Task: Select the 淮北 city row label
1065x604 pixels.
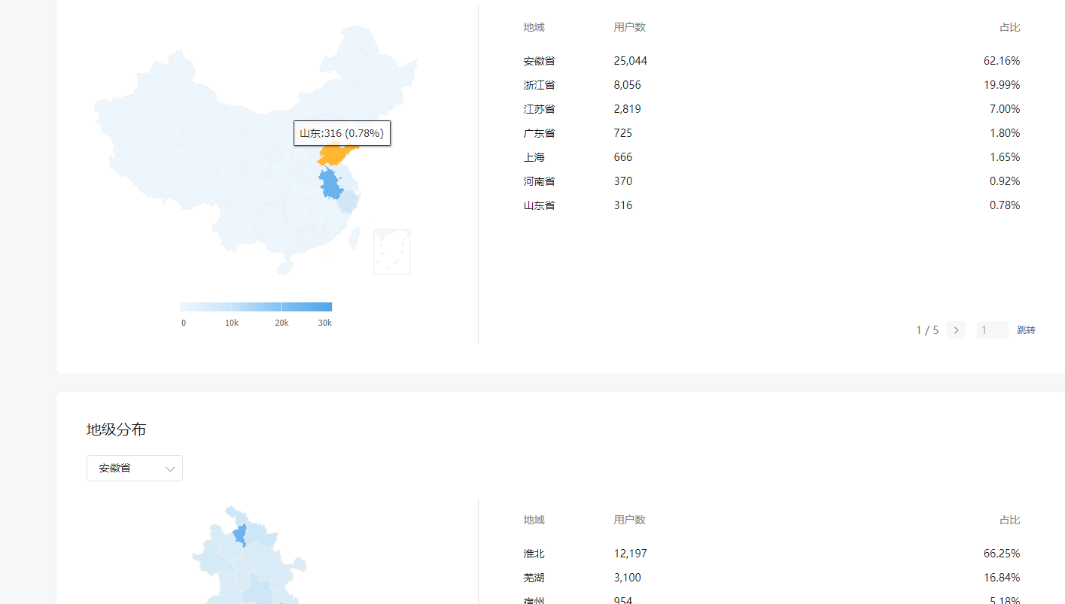Action: click(x=534, y=554)
